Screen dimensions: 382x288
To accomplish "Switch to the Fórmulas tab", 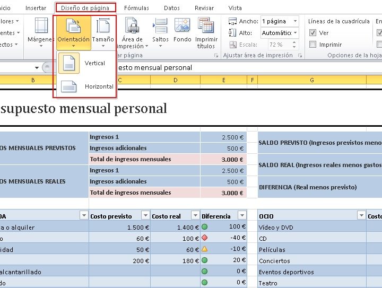I will [x=136, y=8].
